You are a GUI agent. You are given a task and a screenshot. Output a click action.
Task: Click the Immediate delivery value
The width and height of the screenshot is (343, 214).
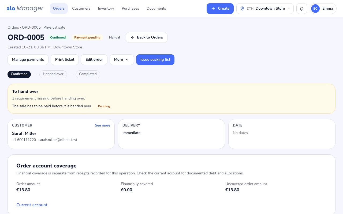pyautogui.click(x=131, y=133)
